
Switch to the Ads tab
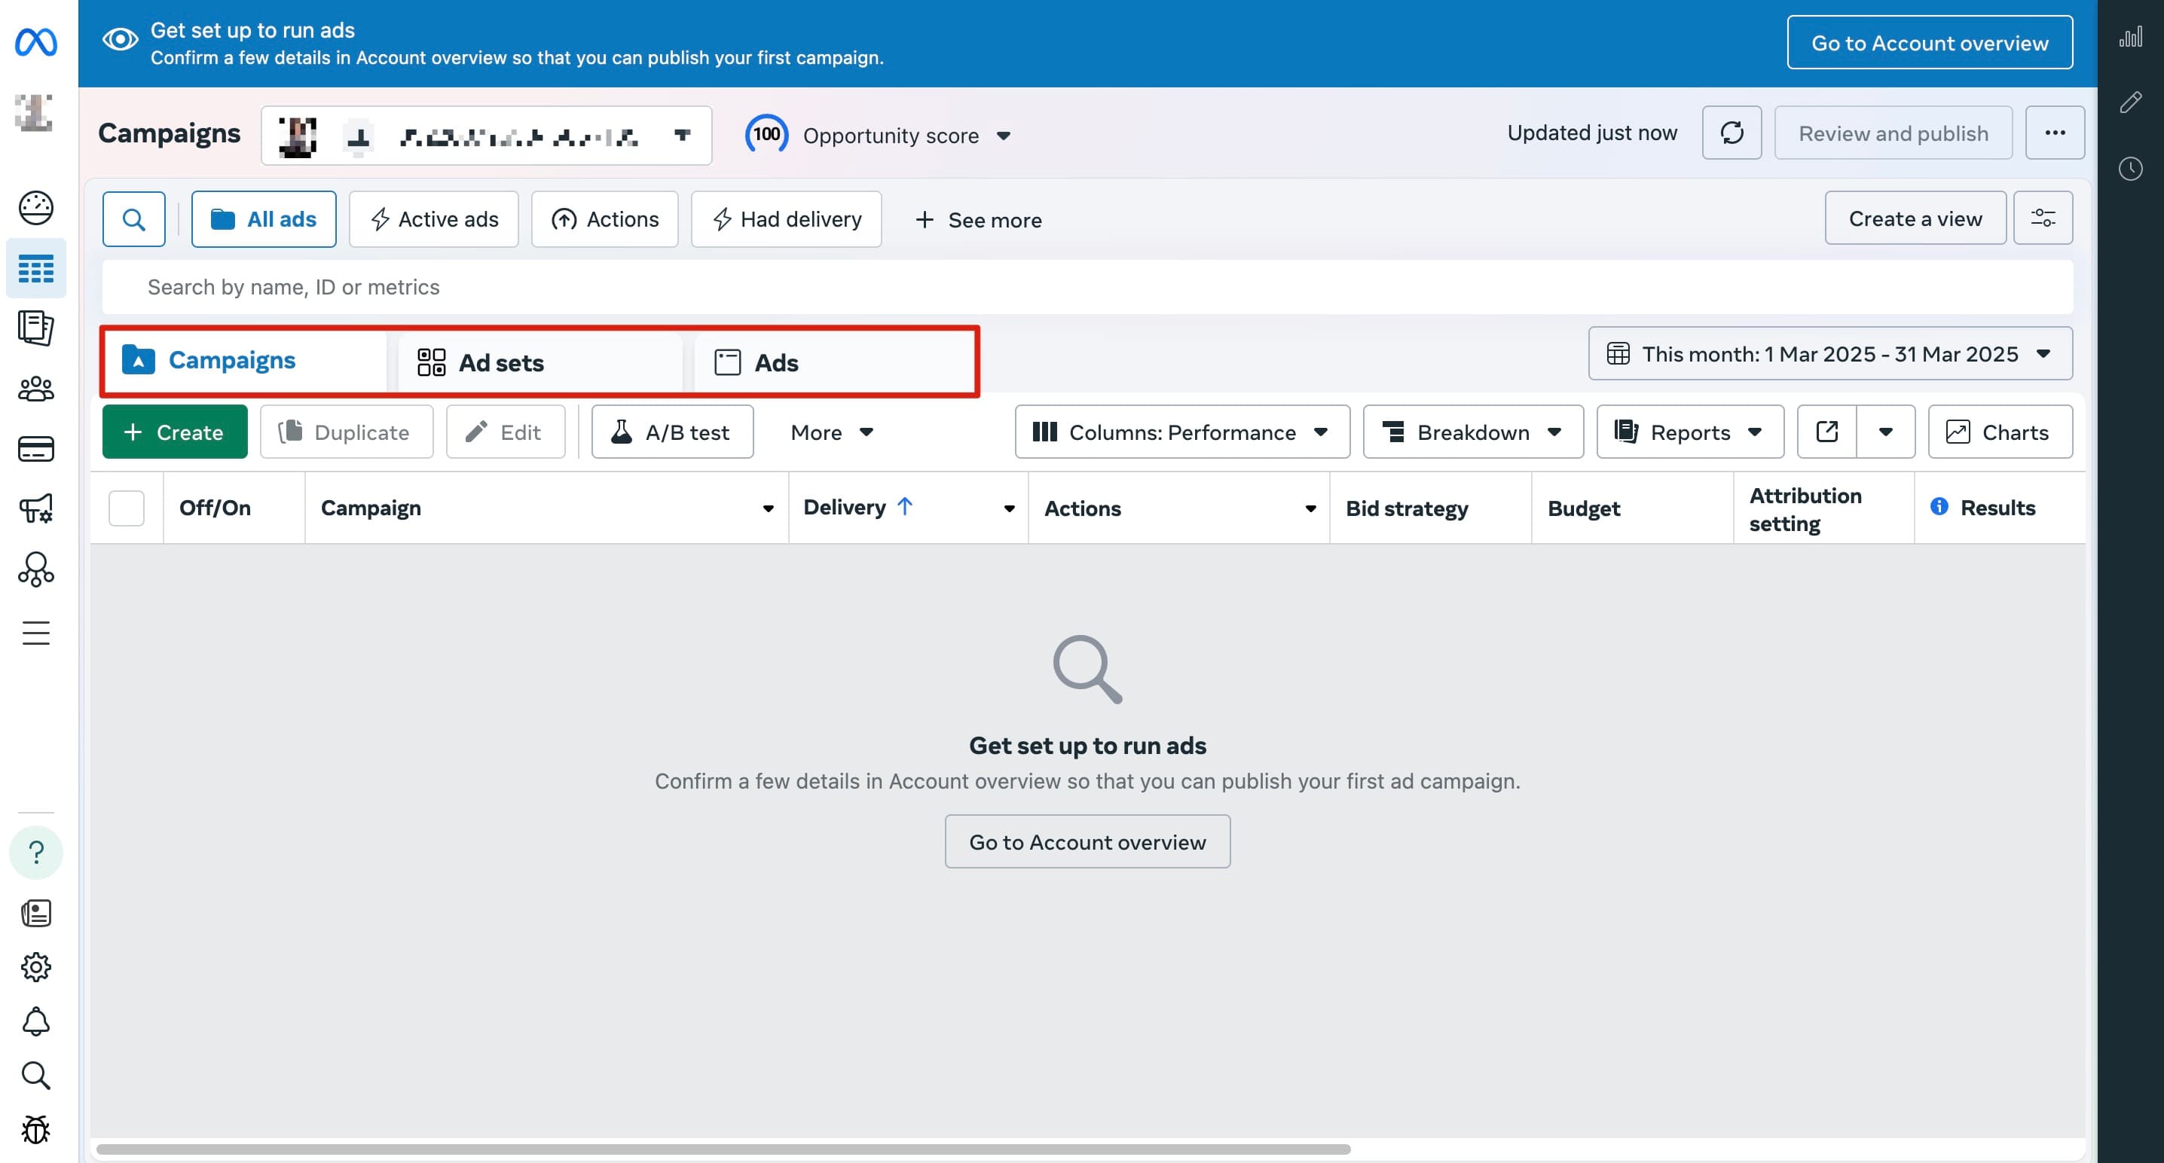coord(776,363)
